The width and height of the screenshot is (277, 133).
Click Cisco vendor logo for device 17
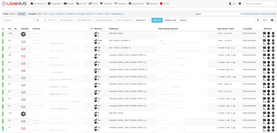(x=23, y=49)
